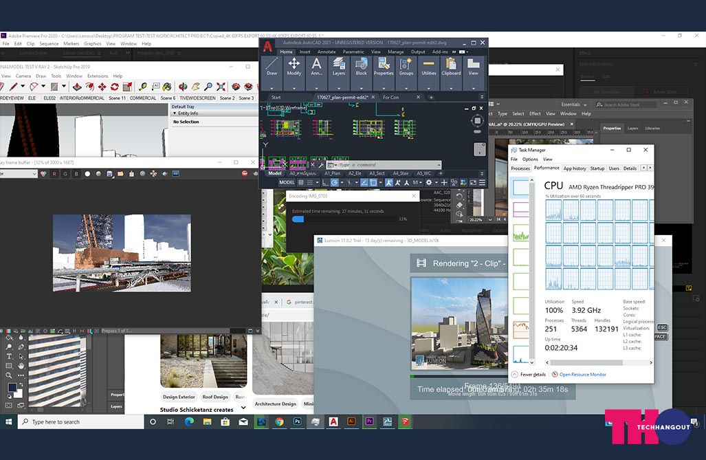Click the Encoding IMG_0703 progress bar

click(344, 219)
